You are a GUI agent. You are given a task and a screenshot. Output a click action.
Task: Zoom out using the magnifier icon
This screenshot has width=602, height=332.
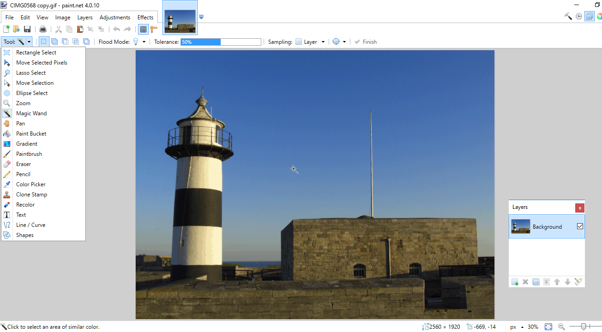561,326
